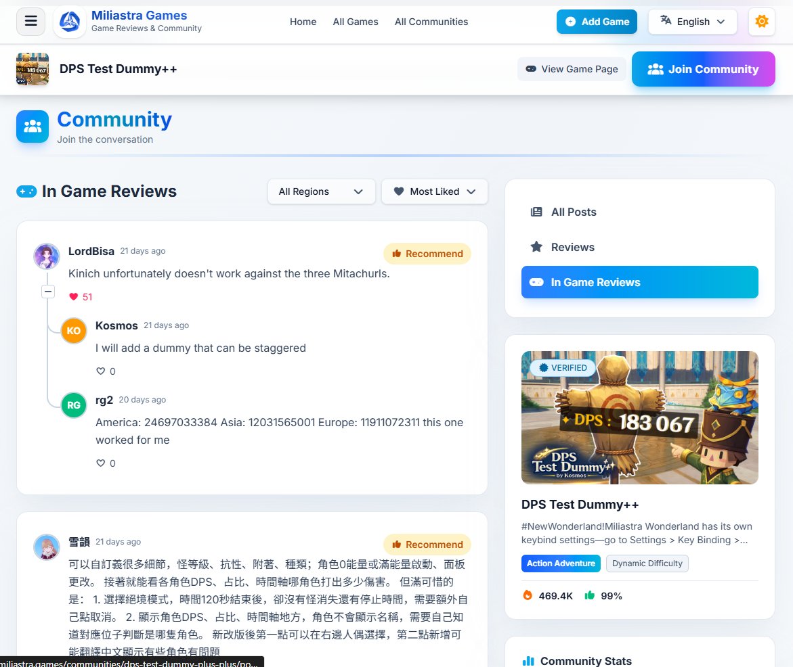Click 雪韻's avatar picture
This screenshot has width=793, height=667.
[47, 547]
